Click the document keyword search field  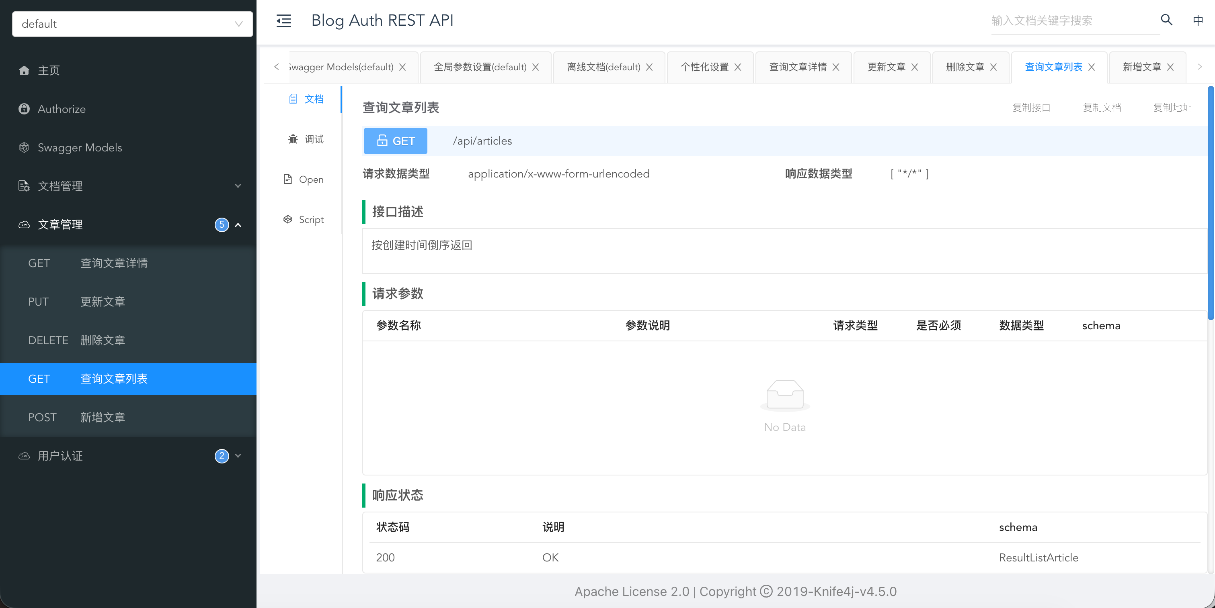tap(1075, 21)
